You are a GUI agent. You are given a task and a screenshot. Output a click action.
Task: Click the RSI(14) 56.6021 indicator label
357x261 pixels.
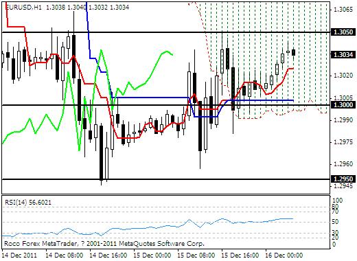[x=28, y=203]
